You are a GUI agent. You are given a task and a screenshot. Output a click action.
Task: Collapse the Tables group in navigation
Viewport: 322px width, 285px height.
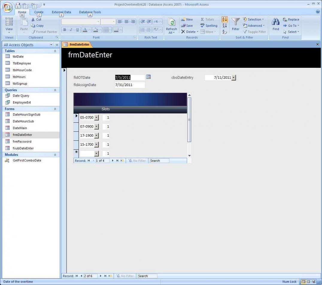click(x=55, y=51)
